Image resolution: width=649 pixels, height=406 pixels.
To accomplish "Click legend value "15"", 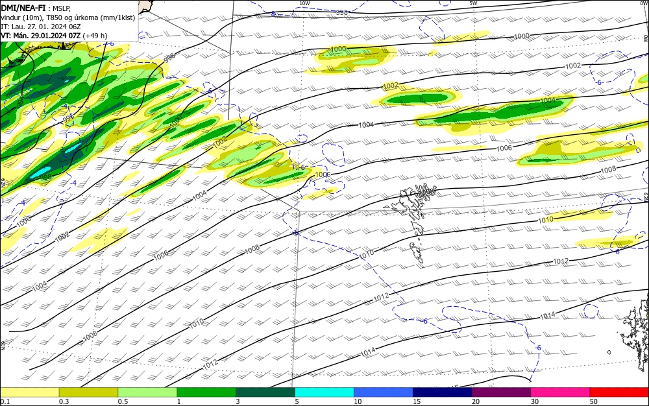I will point(417,401).
